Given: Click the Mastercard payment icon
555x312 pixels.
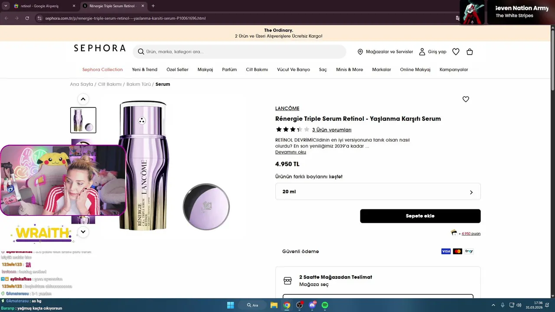Looking at the screenshot, I should [x=457, y=251].
